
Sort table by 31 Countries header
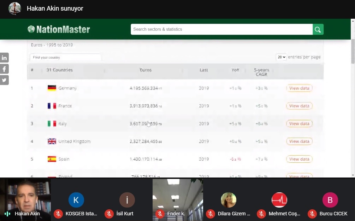coord(60,70)
